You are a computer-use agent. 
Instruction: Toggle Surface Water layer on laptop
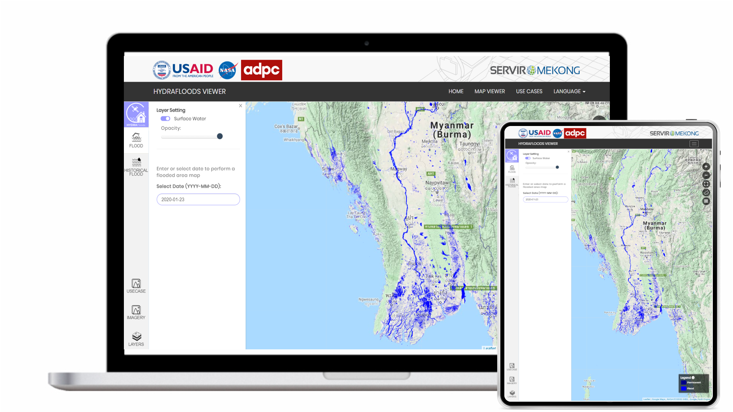click(165, 119)
